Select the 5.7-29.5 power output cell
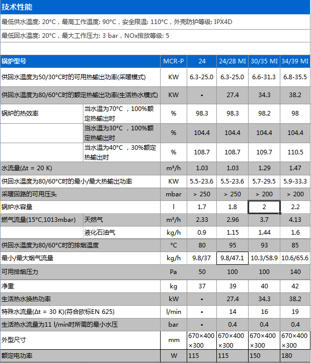The width and height of the screenshot is (311, 363). (264, 181)
